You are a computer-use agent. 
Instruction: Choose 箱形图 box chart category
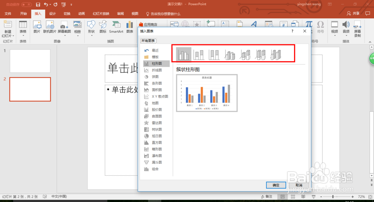coord(156,149)
